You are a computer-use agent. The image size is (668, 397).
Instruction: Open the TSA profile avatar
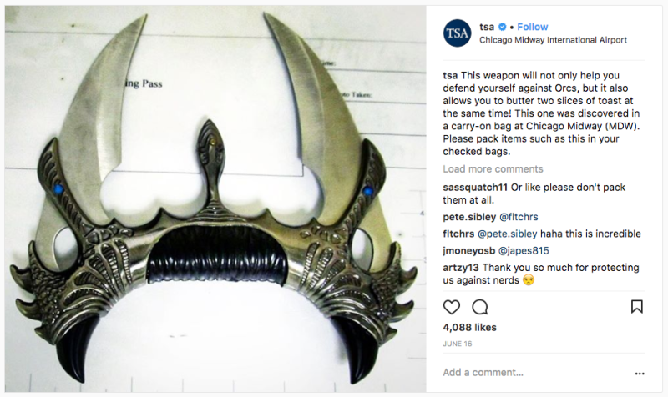click(x=457, y=33)
